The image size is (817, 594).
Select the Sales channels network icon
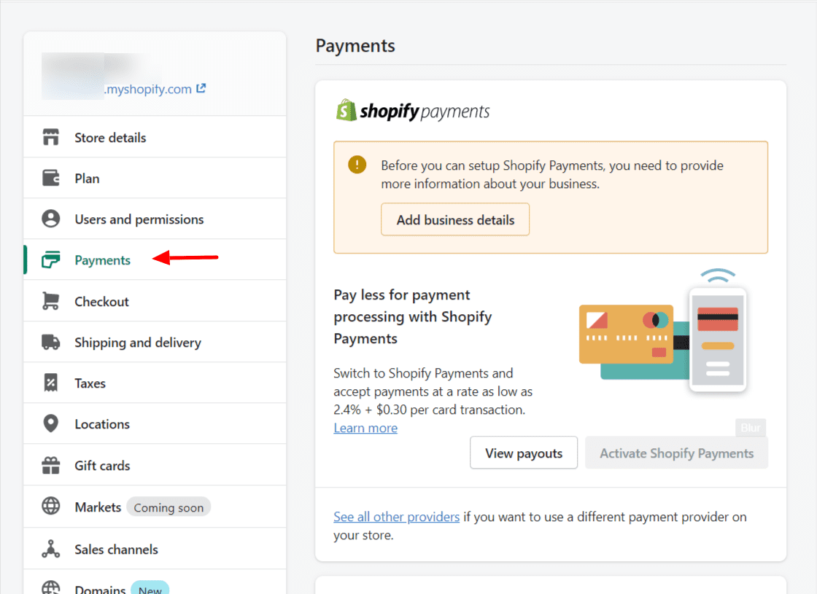pos(50,549)
